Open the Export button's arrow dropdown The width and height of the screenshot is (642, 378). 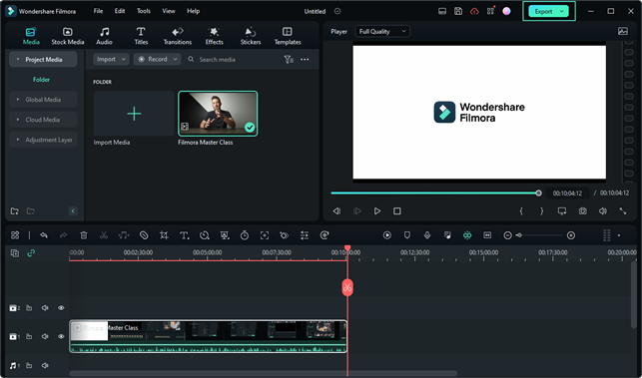tap(562, 11)
